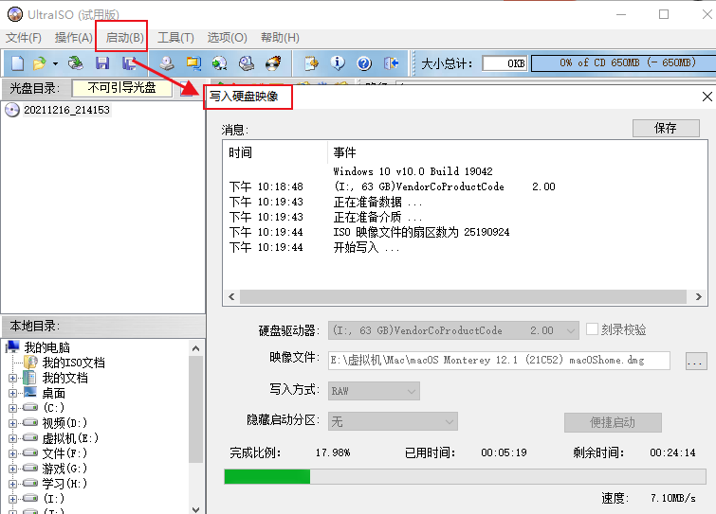This screenshot has width=716, height=514.
Task: Click the New file icon in toolbar
Action: pos(17,62)
